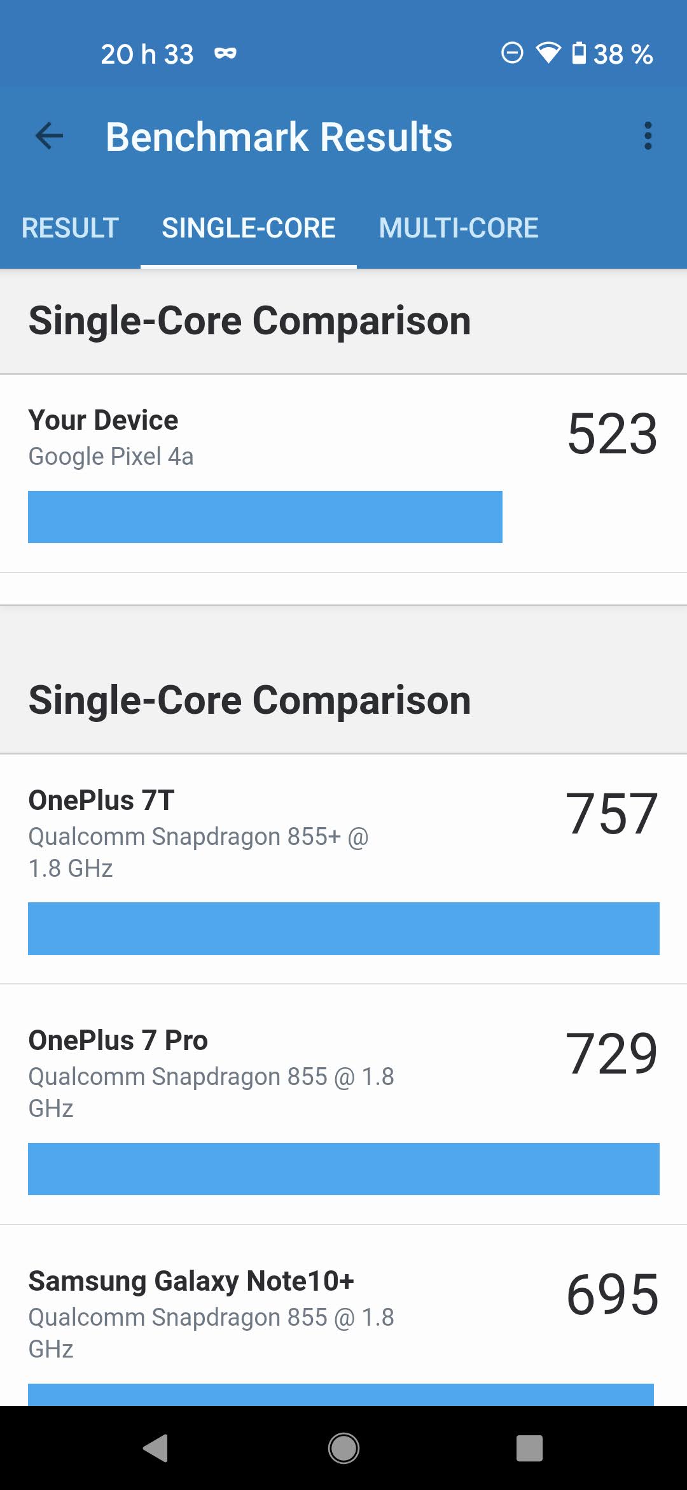The image size is (687, 1490).
Task: Tap the voicemail icon in status bar
Action: (225, 53)
